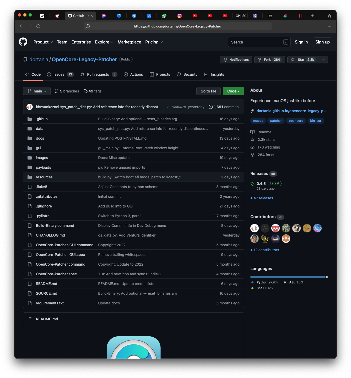Screen dimensions: 351x378
Task: Click the GitHub Search input field
Action: click(x=259, y=42)
